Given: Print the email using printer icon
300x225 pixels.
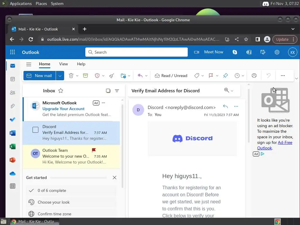Looking at the screenshot, I should tap(254, 76).
